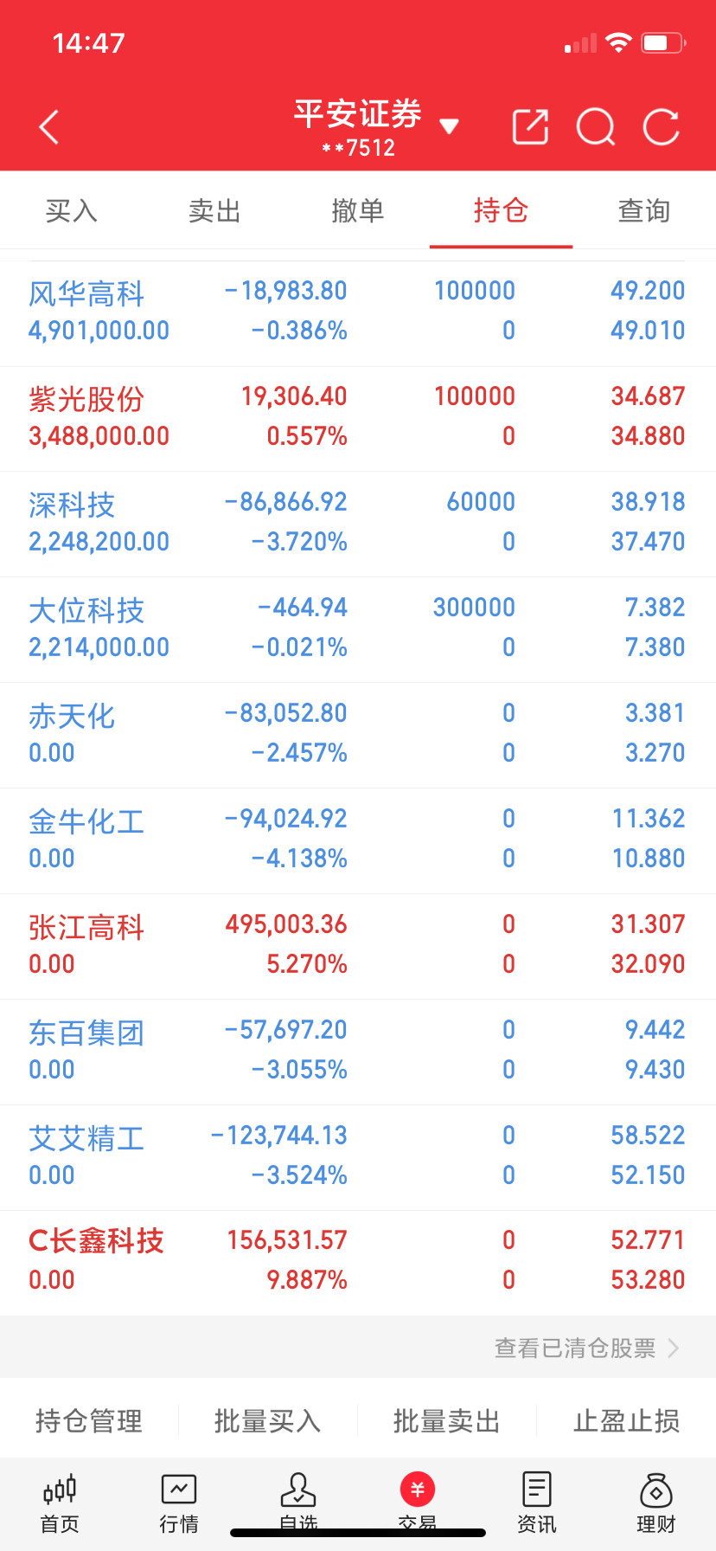Go to 首页 home icon
Image resolution: width=716 pixels, height=1551 pixels.
[60, 1503]
